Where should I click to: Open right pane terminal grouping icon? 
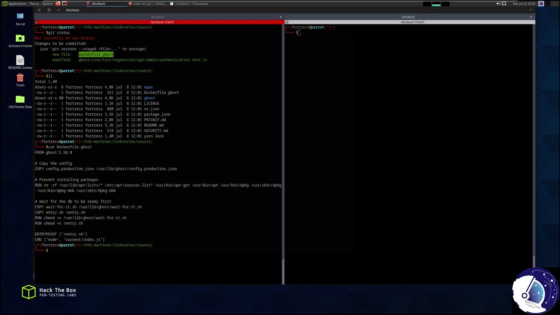[x=287, y=22]
